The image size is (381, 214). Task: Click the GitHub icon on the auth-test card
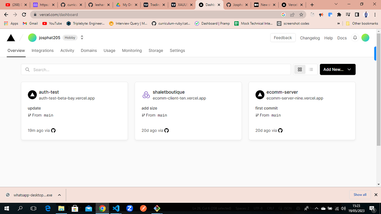coord(53,130)
